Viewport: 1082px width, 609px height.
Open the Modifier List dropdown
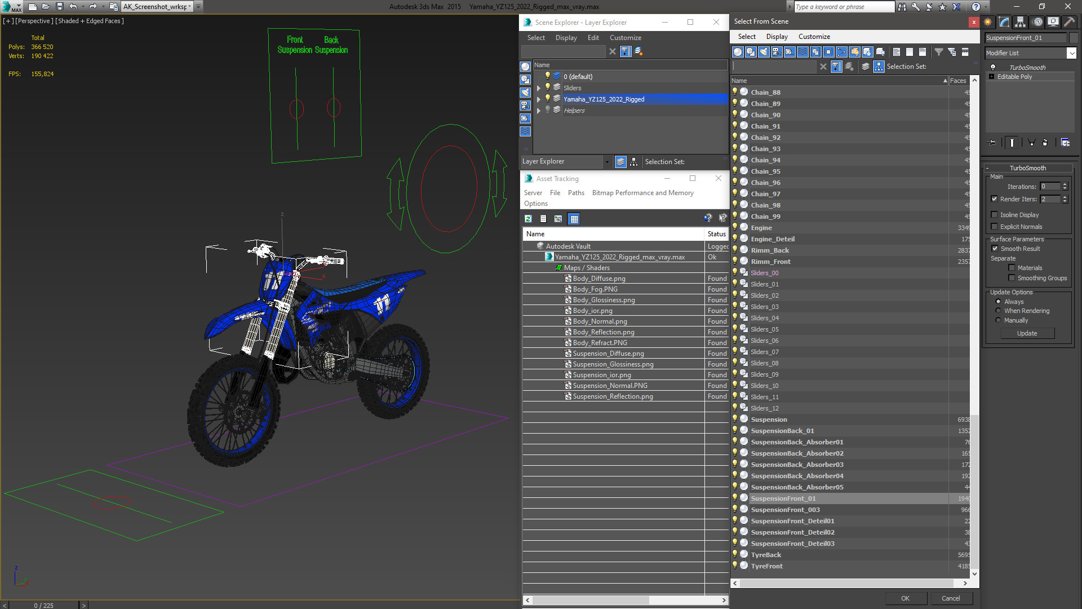pyautogui.click(x=1071, y=53)
